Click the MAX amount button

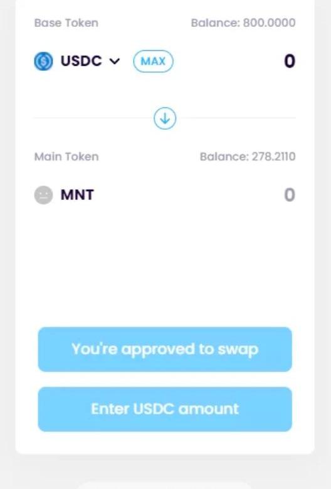click(153, 61)
